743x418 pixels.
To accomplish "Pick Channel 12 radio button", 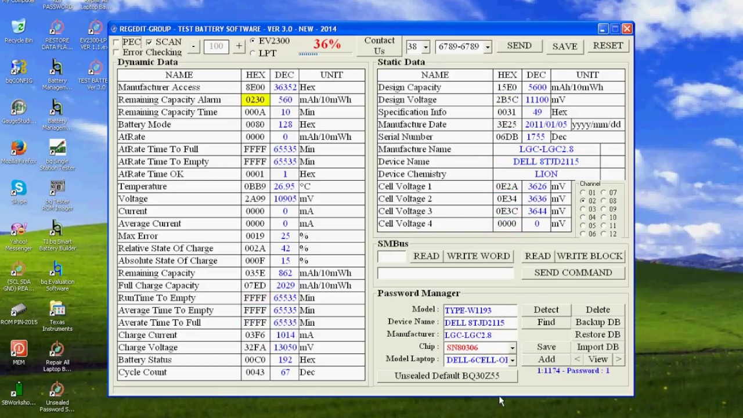I will click(604, 234).
